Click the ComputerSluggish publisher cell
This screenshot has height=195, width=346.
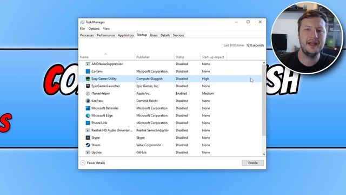(149, 79)
